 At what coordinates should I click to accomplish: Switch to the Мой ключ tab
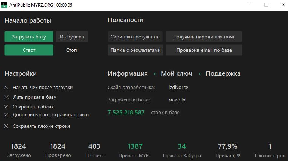click(x=177, y=73)
